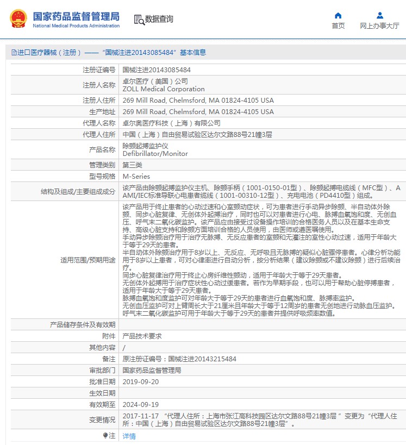Image resolution: width=406 pixels, height=445 pixels.
Task: Select the 生产地址 address value
Action: pyautogui.click(x=198, y=112)
